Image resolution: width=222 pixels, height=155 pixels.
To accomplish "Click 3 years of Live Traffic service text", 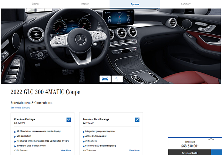I will pyautogui.click(x=31, y=146).
